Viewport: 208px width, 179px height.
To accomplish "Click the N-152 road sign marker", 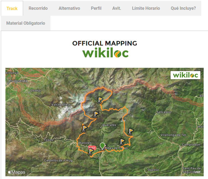I will click(92, 148).
